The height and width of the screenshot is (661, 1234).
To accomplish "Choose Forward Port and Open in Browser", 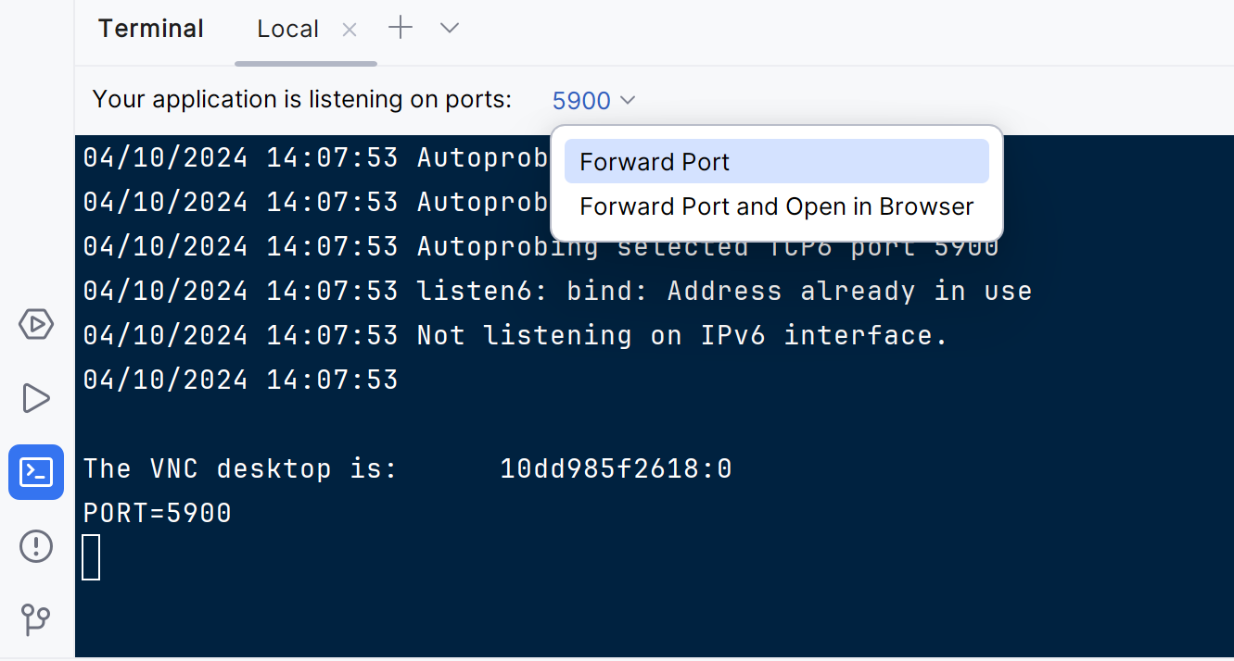I will tap(776, 206).
